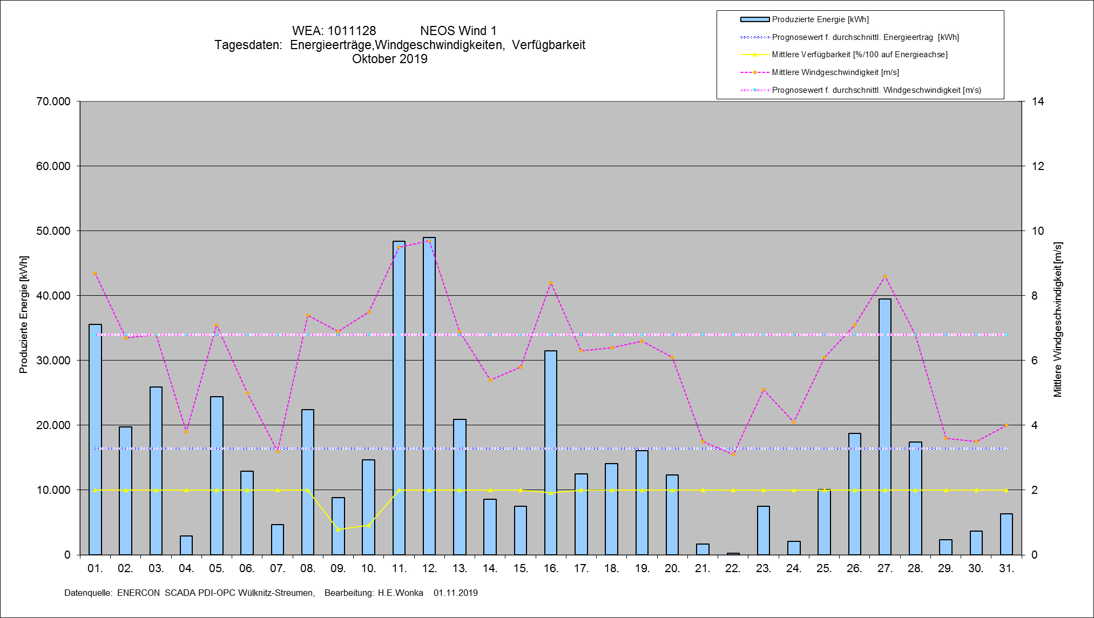The width and height of the screenshot is (1094, 618).
Task: Click the x-axis label 31.
Action: click(x=1006, y=568)
